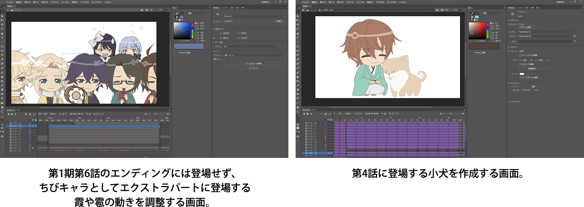Select the Text tool in right window

coord(298,38)
